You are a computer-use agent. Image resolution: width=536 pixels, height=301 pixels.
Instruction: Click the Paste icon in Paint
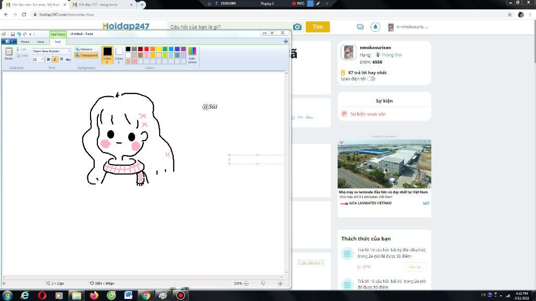click(8, 52)
